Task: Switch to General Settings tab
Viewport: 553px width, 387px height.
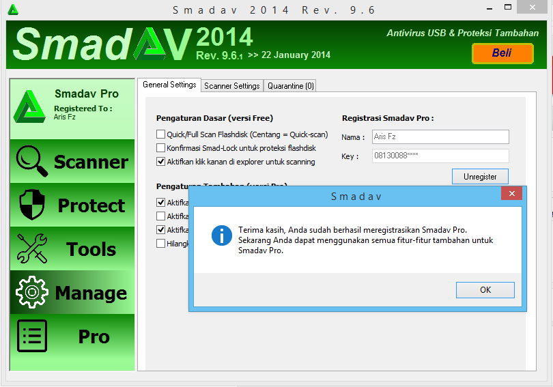Action: [169, 85]
